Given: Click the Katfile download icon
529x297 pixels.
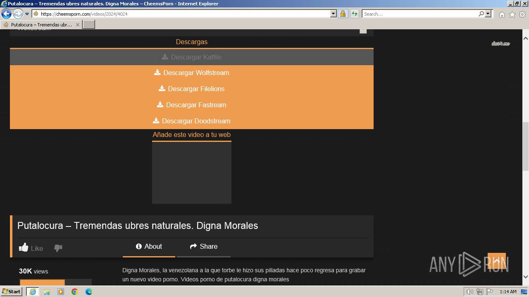Looking at the screenshot, I should point(165,57).
